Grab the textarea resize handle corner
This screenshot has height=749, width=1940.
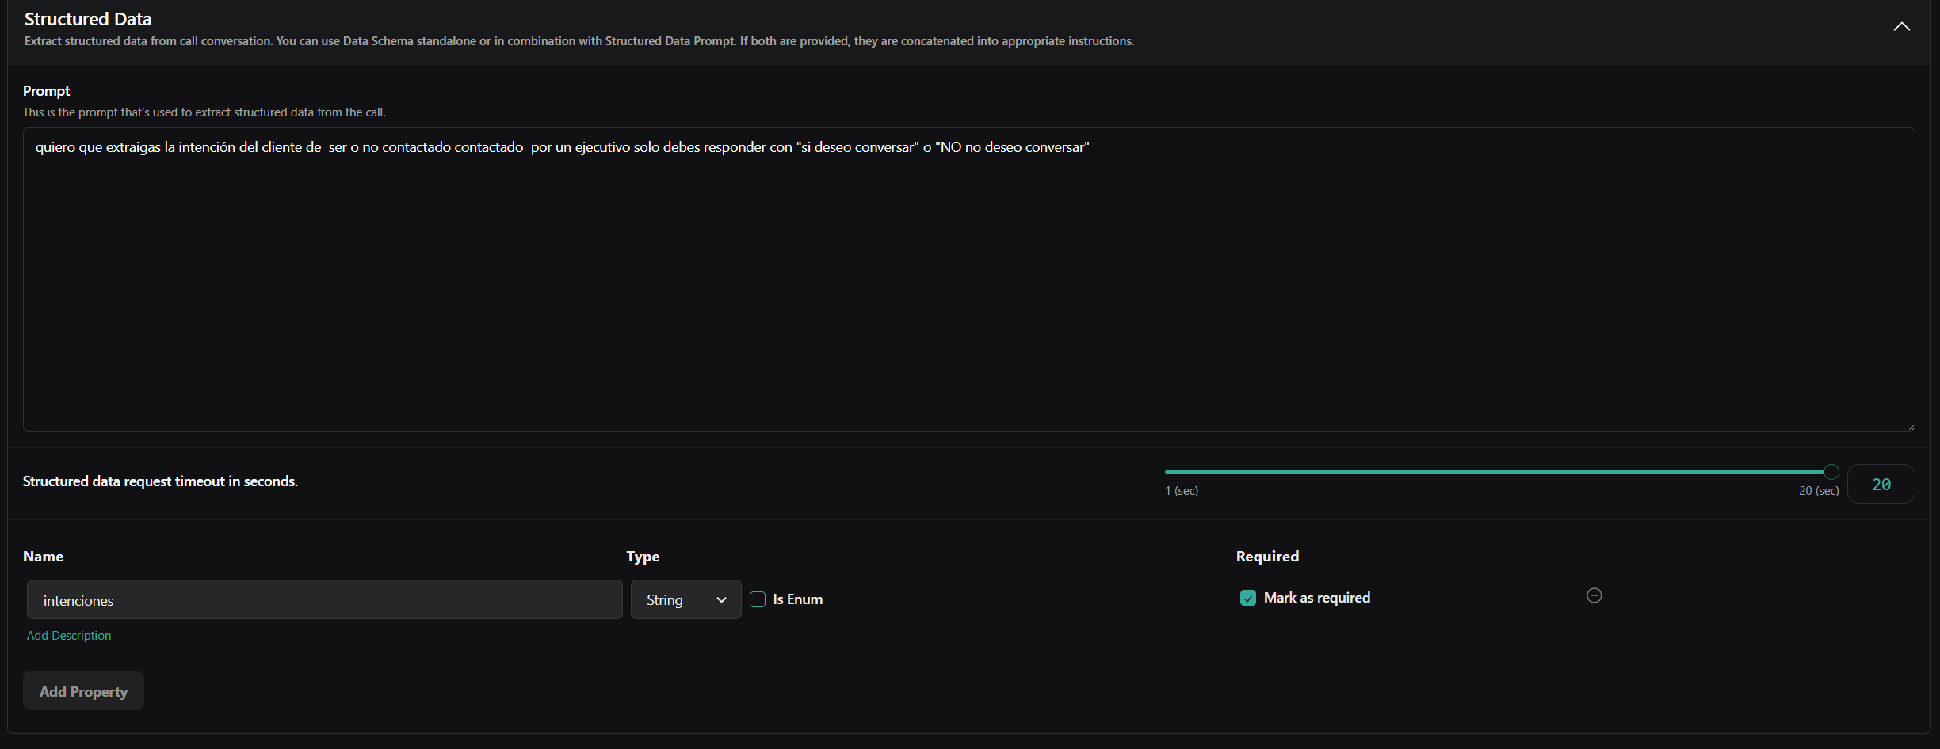point(1911,427)
